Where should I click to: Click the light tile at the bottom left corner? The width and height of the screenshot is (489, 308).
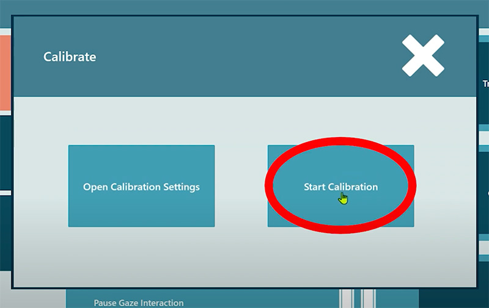click(31, 299)
